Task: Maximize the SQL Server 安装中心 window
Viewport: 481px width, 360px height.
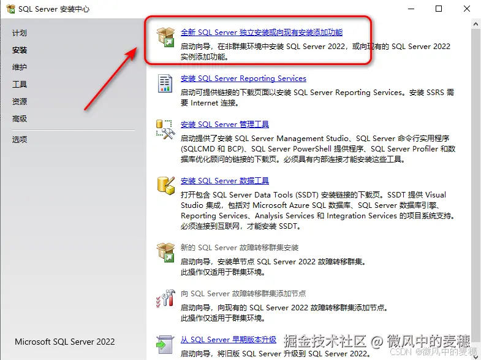Action: point(439,9)
